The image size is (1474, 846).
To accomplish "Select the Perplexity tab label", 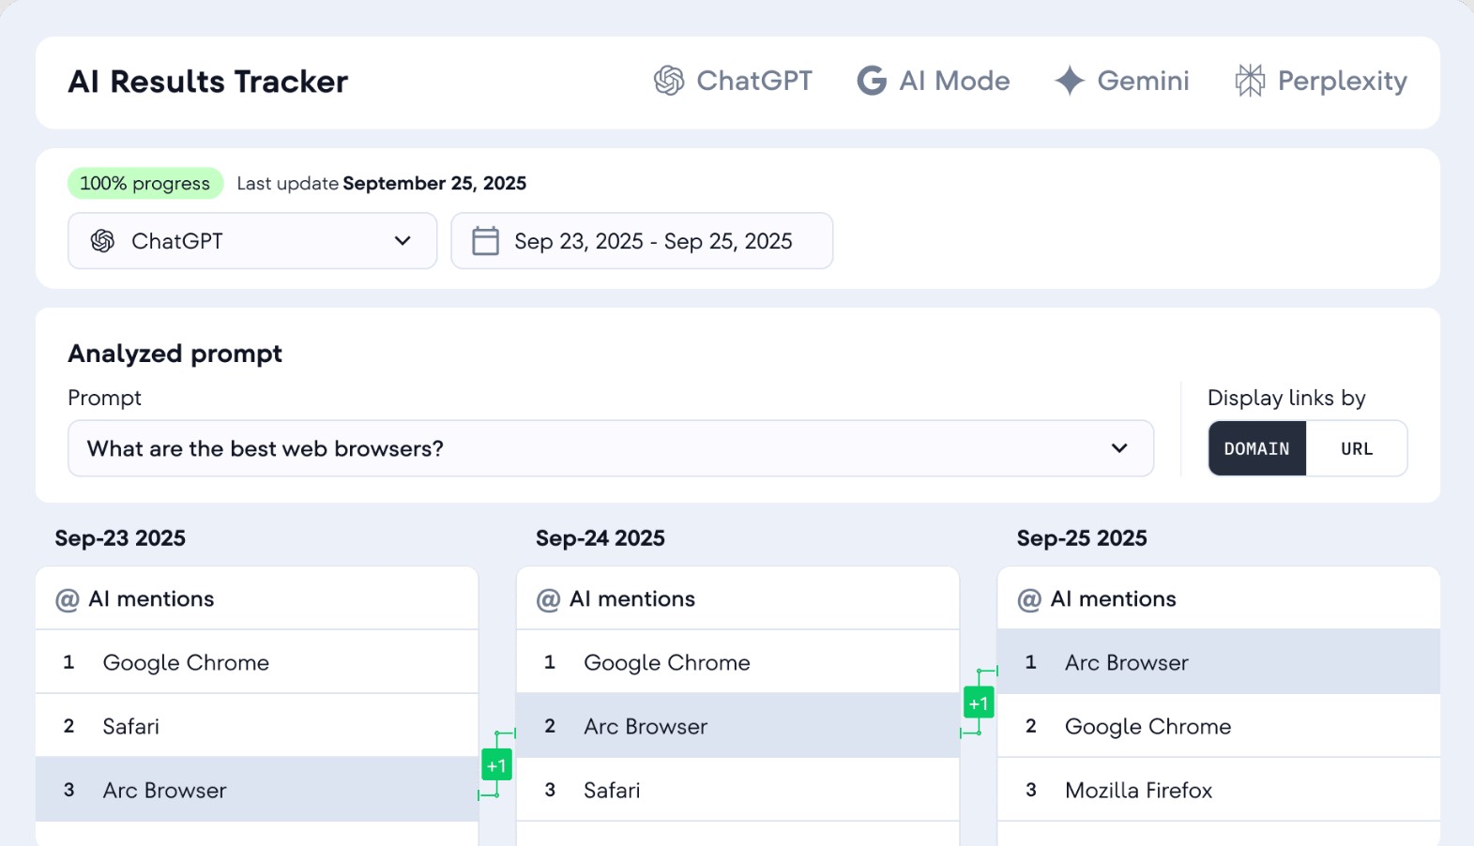I will (x=1342, y=81).
